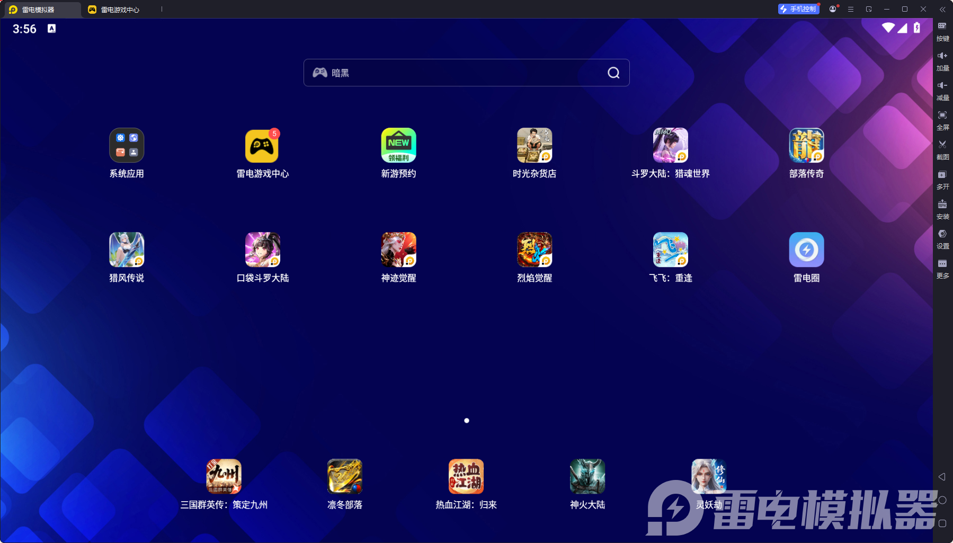Click the home screen page indicator dot
Image resolution: width=953 pixels, height=543 pixels.
[x=466, y=421]
